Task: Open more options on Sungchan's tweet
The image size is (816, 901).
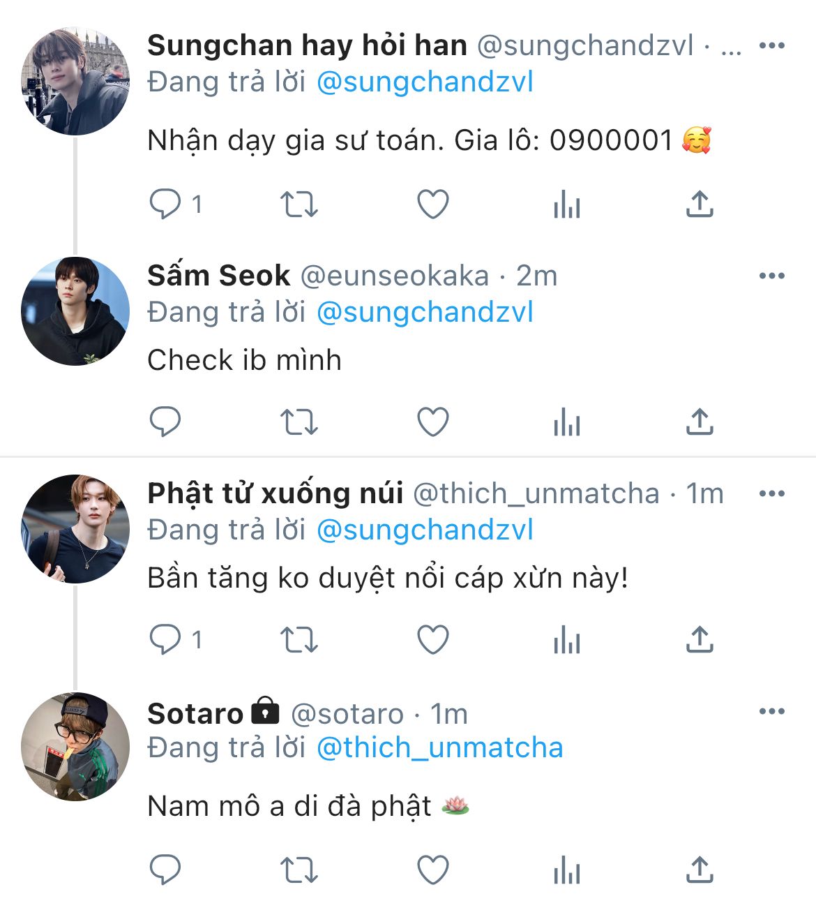Action: tap(771, 46)
